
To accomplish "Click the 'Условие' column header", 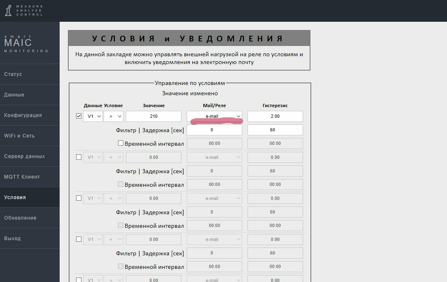I will (113, 105).
